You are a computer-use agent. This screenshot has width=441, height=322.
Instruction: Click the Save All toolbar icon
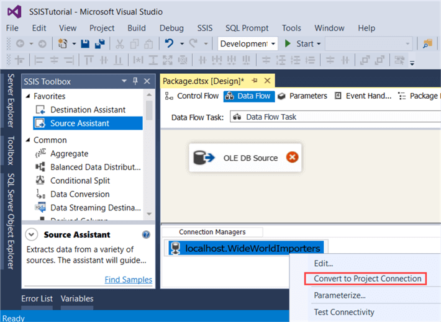pos(100,43)
